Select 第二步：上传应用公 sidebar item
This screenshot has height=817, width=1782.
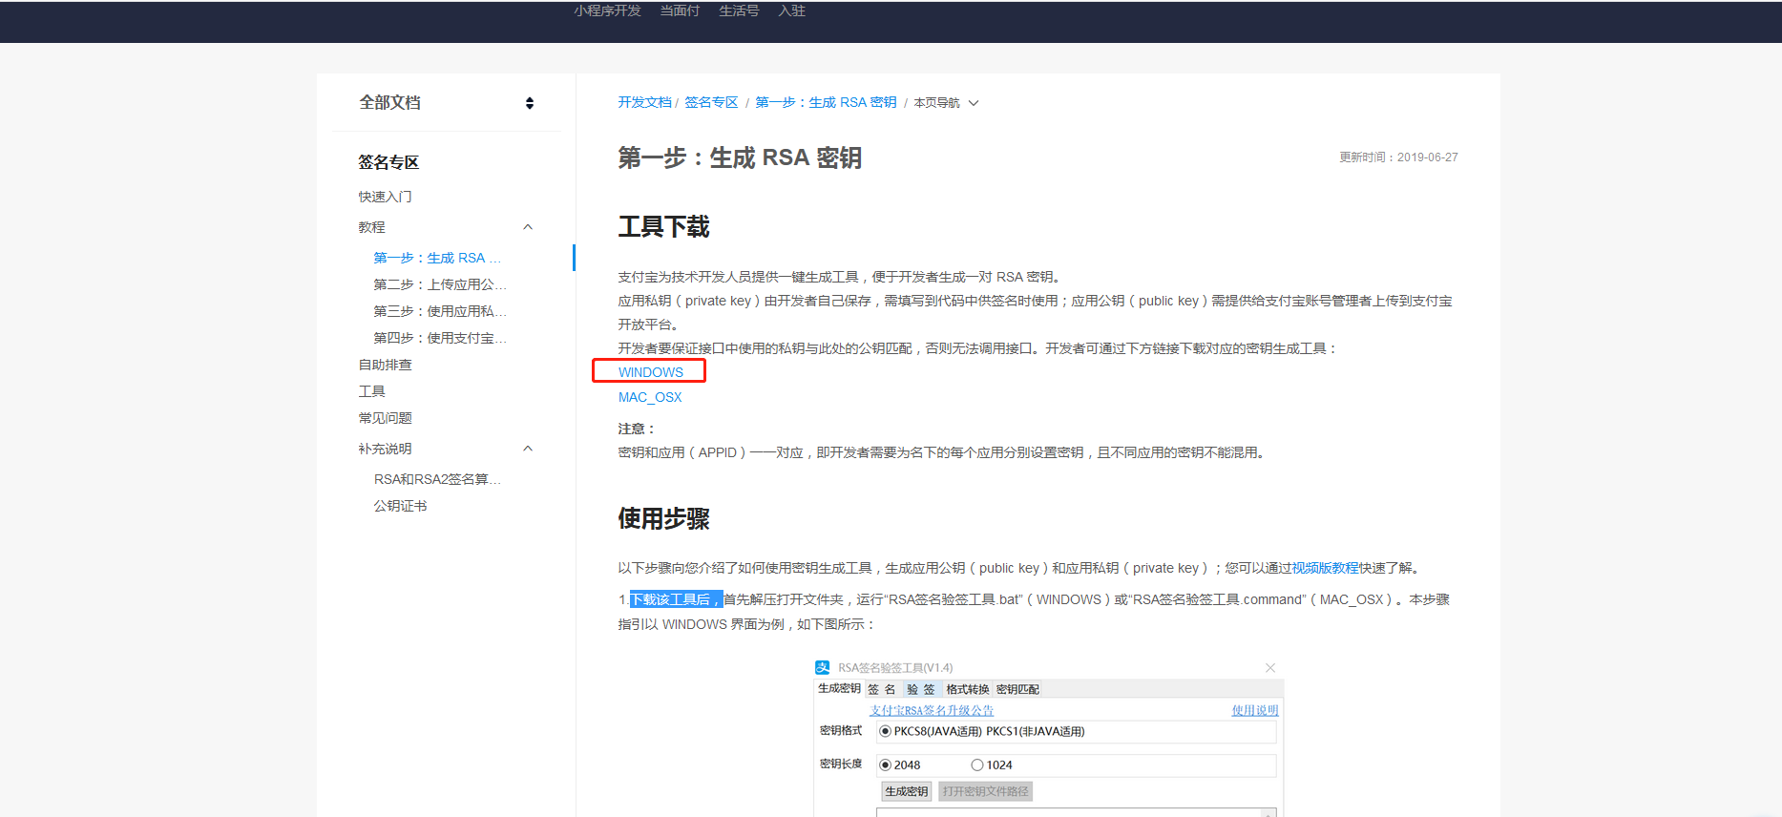(440, 284)
